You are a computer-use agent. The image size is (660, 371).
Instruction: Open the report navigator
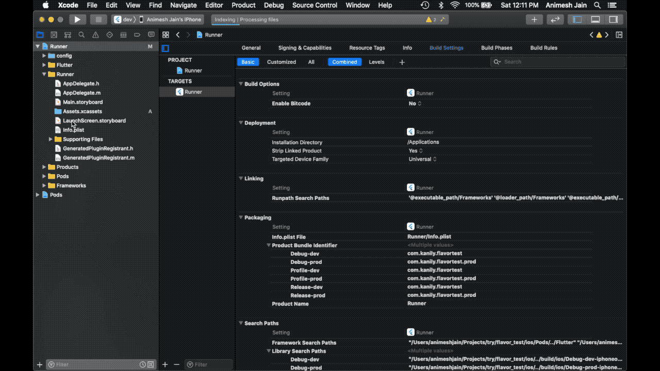[151, 35]
